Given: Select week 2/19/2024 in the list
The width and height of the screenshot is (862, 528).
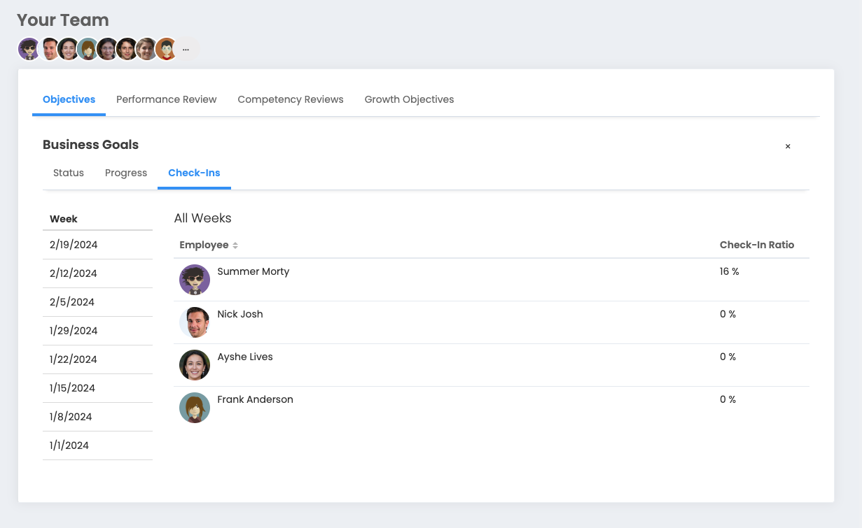Looking at the screenshot, I should click(x=74, y=245).
